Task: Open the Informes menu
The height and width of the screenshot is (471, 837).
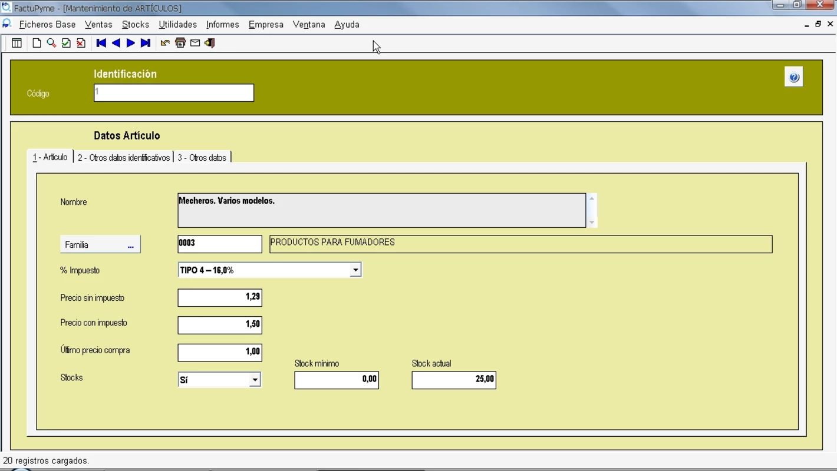Action: pyautogui.click(x=222, y=25)
